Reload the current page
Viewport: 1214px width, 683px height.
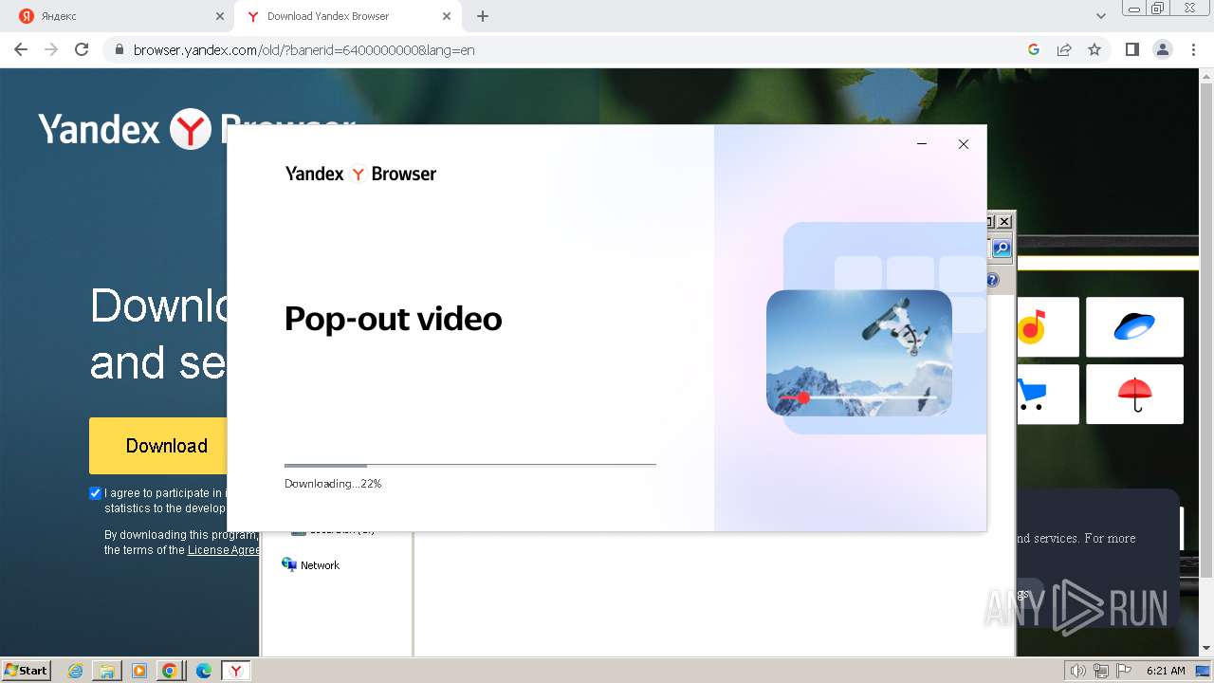82,49
